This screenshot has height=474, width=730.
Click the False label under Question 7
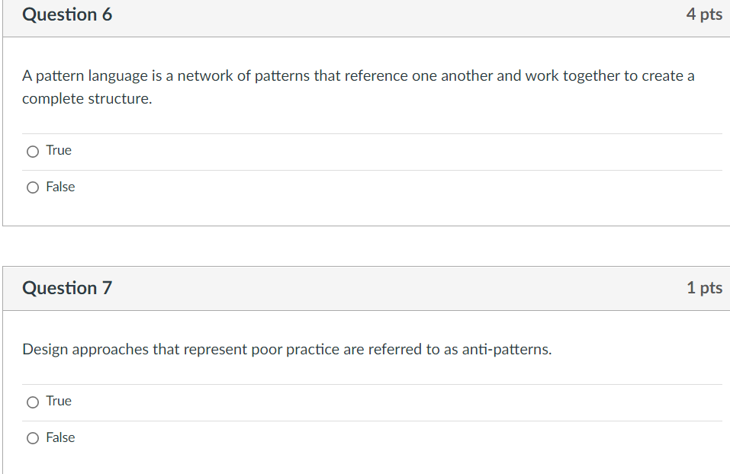click(62, 437)
